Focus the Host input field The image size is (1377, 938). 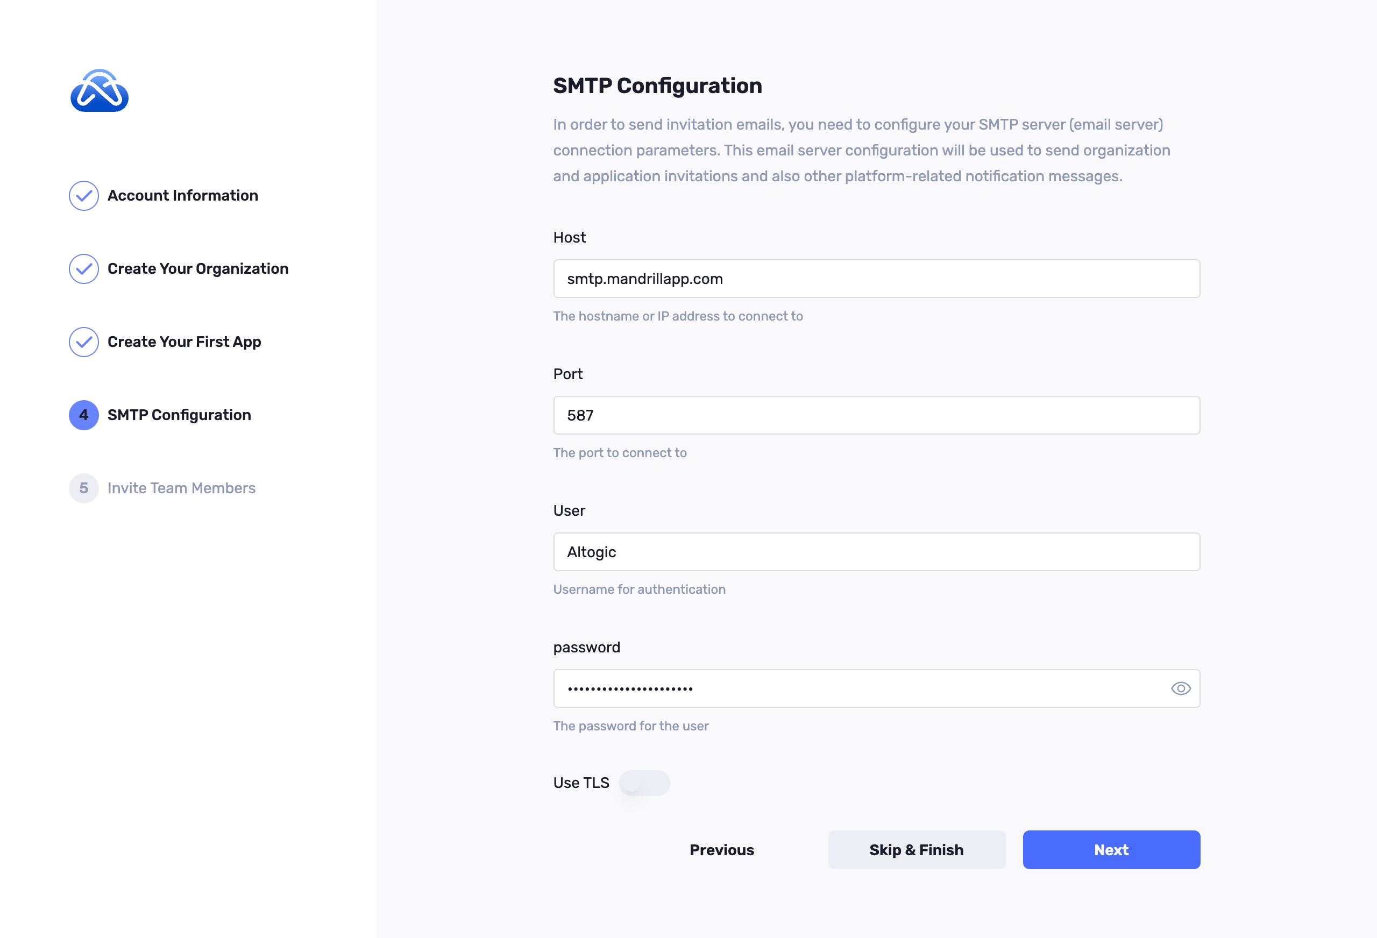click(876, 279)
